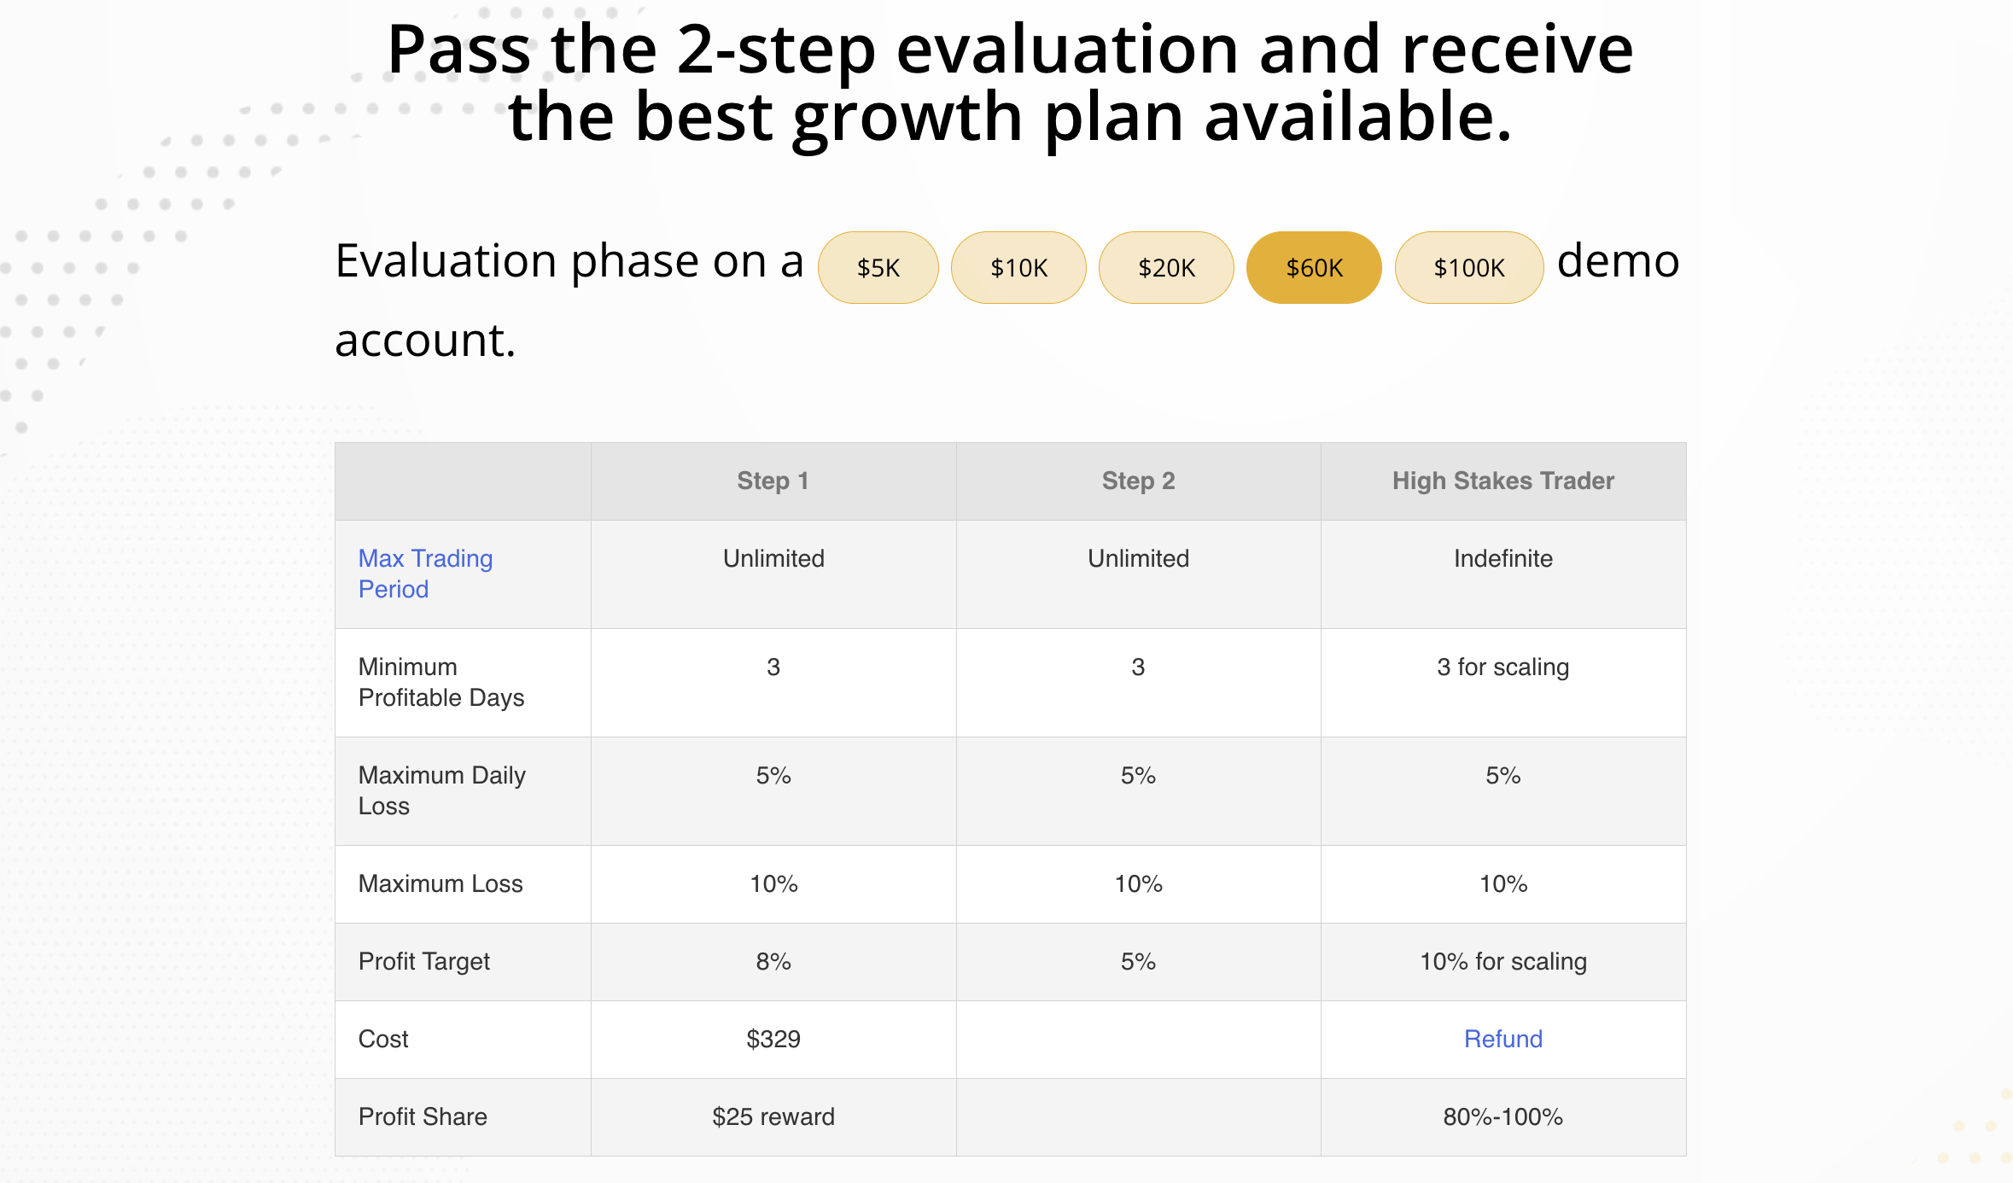Click the Profit Target row label

pos(424,962)
